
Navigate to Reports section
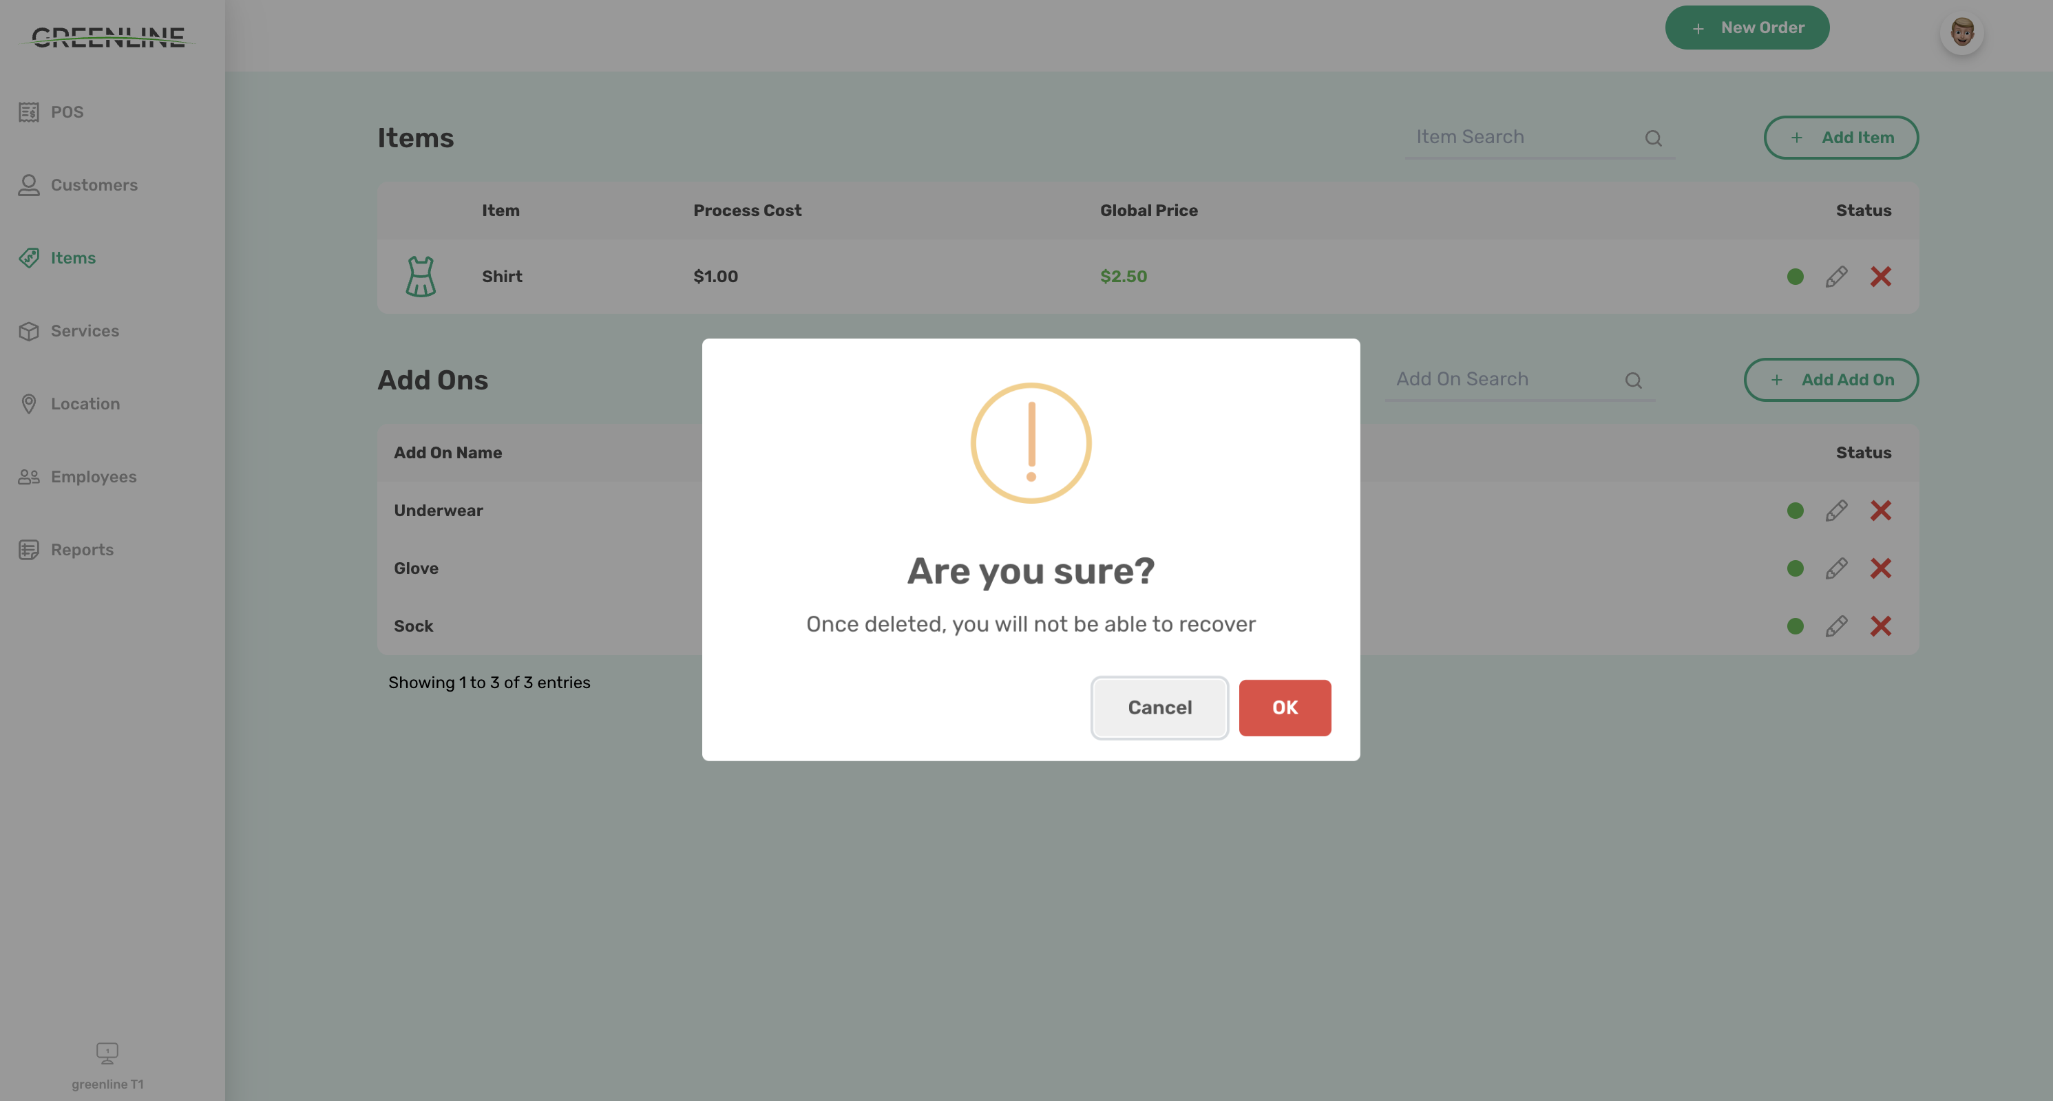point(81,550)
